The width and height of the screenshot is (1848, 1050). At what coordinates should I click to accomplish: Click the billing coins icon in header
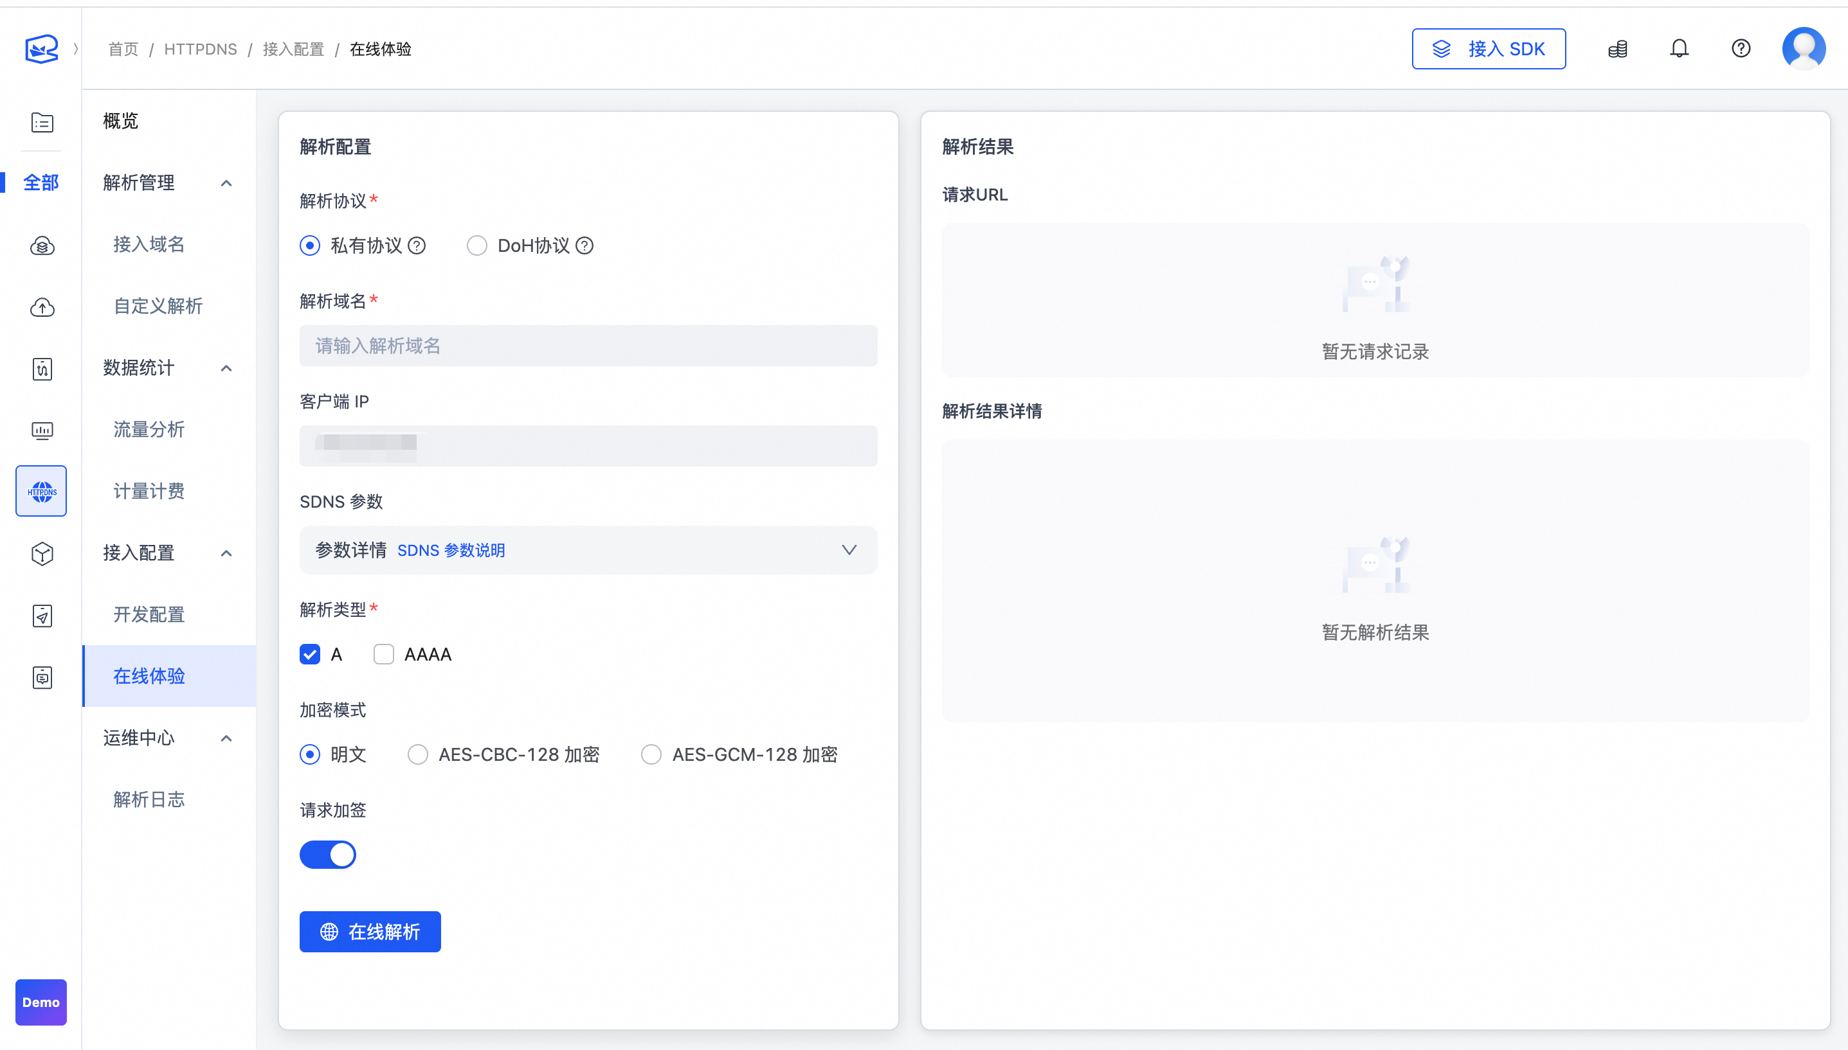pyautogui.click(x=1618, y=48)
